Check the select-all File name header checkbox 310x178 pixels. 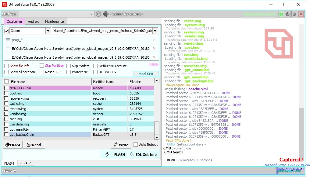(6, 81)
